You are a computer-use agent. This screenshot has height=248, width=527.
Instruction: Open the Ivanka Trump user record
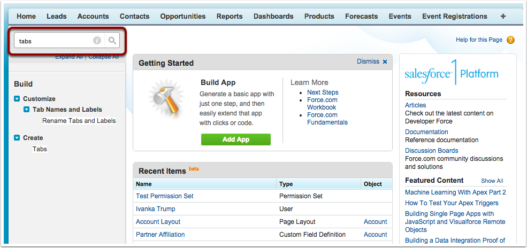(x=155, y=209)
